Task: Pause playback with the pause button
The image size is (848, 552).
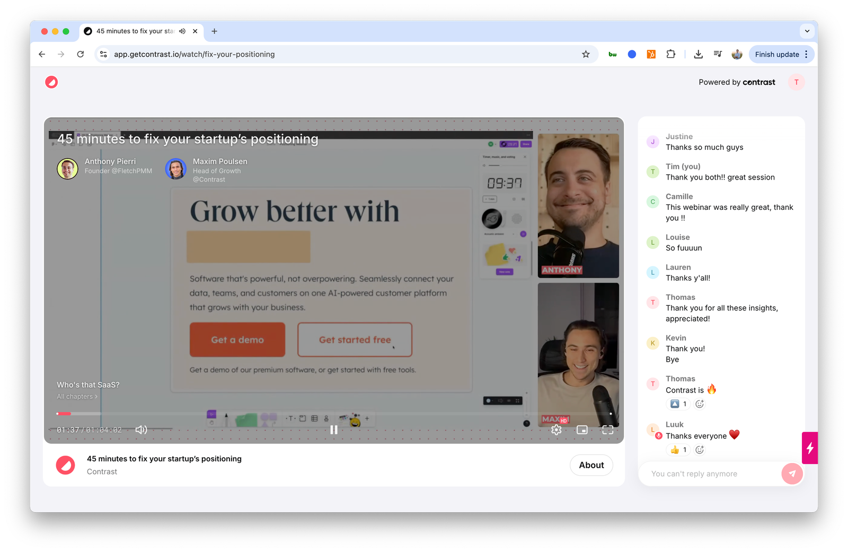Action: (x=334, y=430)
